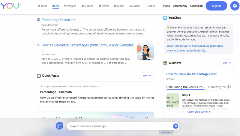Image resolution: width=240 pixels, height=136 pixels.
Task: Click the Wikihow app icon
Action: tap(165, 63)
